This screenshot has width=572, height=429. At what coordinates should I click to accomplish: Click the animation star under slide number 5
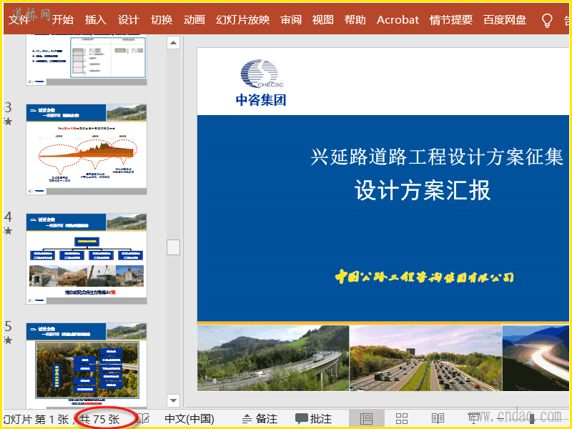pyautogui.click(x=8, y=340)
